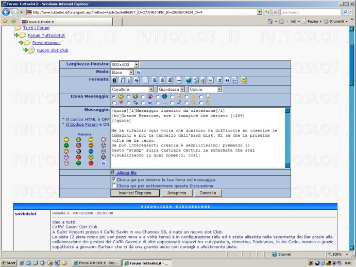Image resolution: width=356 pixels, height=267 pixels.
Task: Click the left-align text icon
Action: pyautogui.click(x=155, y=80)
